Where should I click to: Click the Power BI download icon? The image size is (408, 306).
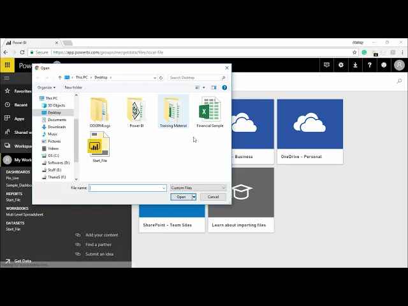pyautogui.click(x=355, y=65)
